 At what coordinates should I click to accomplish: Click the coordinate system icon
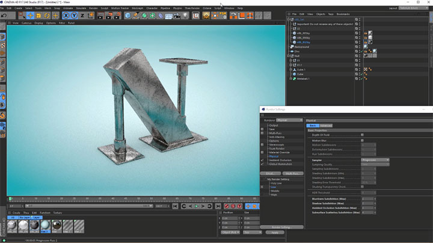click(91, 16)
